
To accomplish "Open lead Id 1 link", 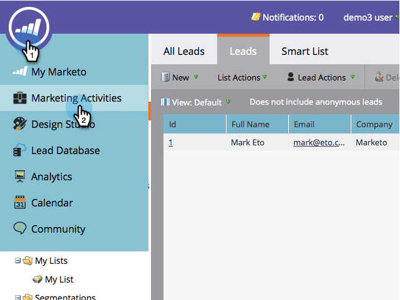I will pos(171,143).
